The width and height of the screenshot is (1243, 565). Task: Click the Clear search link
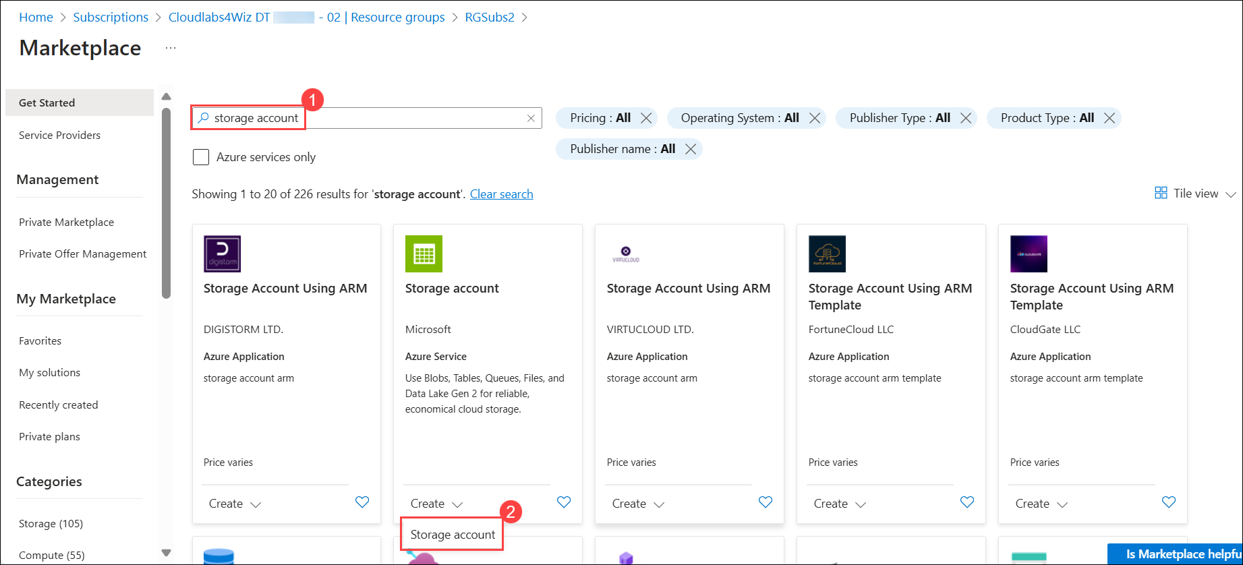pos(501,194)
